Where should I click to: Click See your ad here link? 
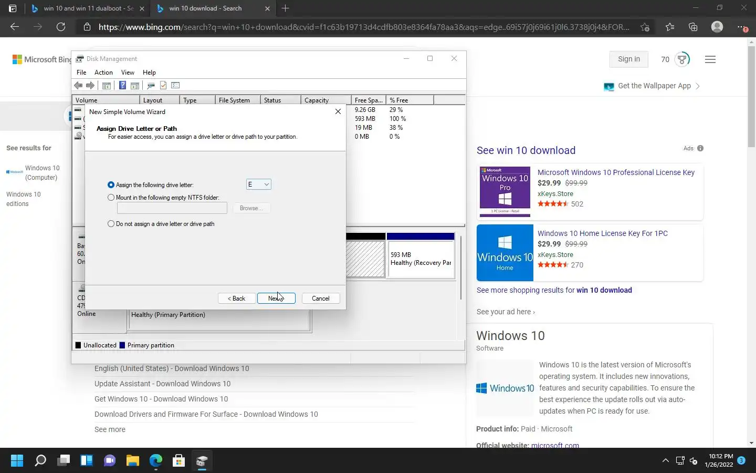506,312
